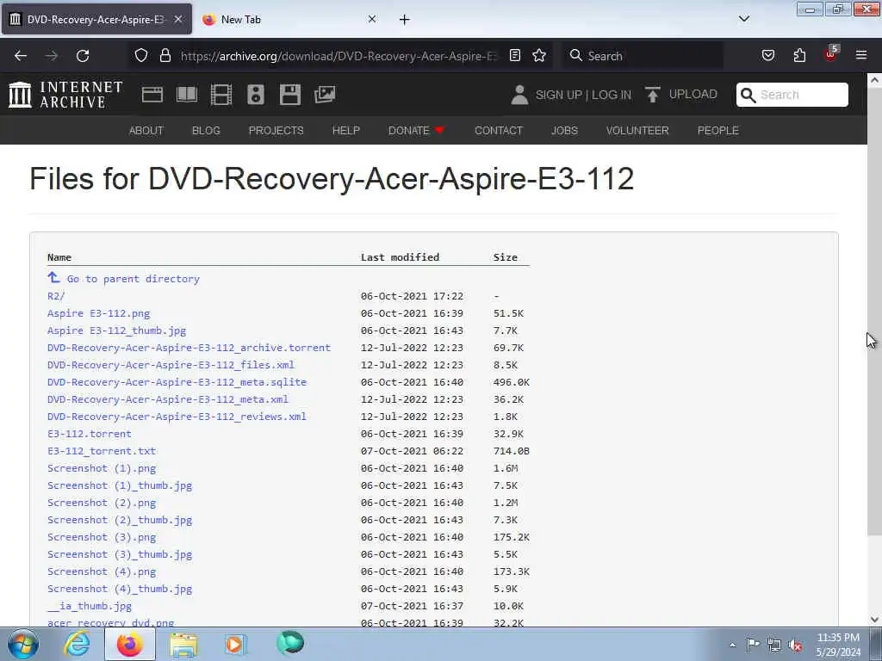Open the tracking protection shield icon
Image resolution: width=882 pixels, height=661 pixels.
(141, 56)
